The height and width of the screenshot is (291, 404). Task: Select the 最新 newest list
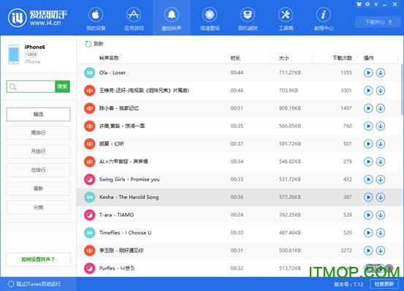38,189
